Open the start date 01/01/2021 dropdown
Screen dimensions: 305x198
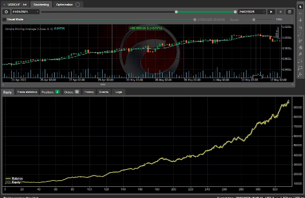[26, 12]
